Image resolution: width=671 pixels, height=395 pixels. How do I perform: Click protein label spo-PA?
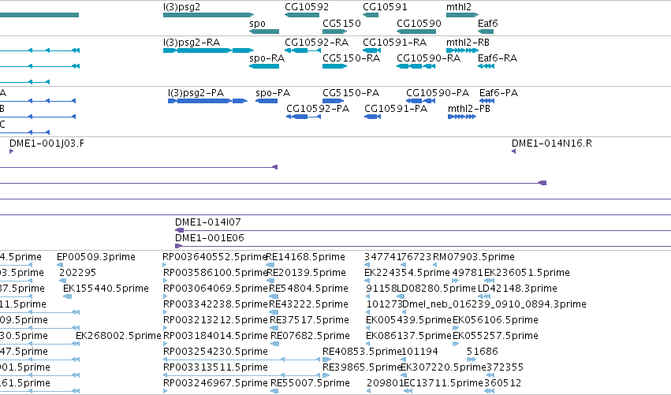tap(273, 93)
